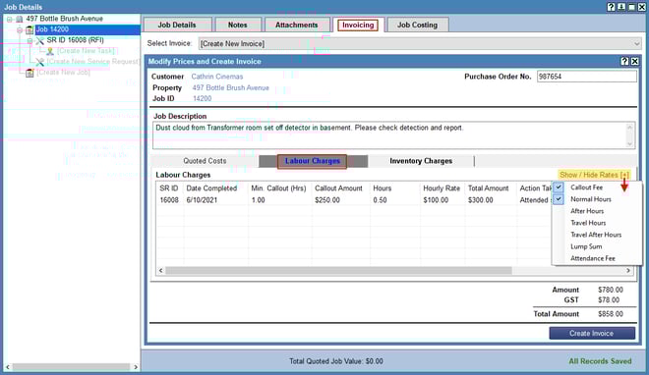Click the Create Invoice button
This screenshot has width=649, height=375.
pos(592,334)
